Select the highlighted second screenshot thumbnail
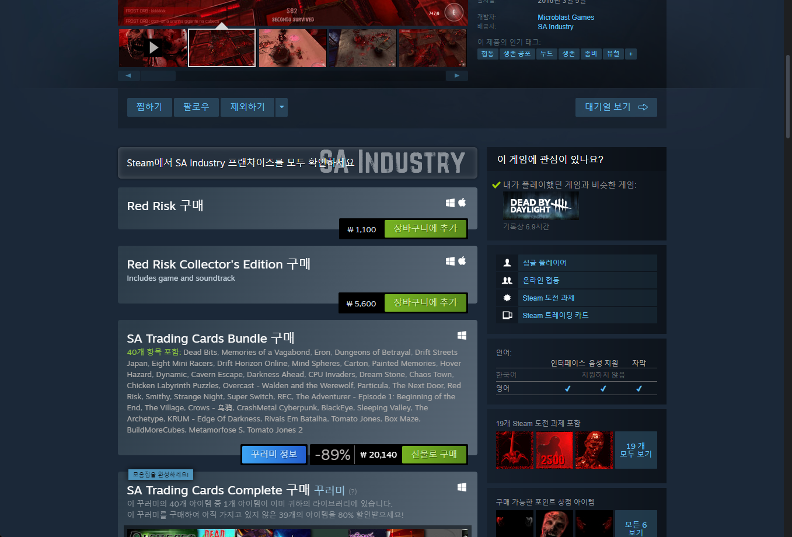The image size is (792, 537). click(222, 48)
